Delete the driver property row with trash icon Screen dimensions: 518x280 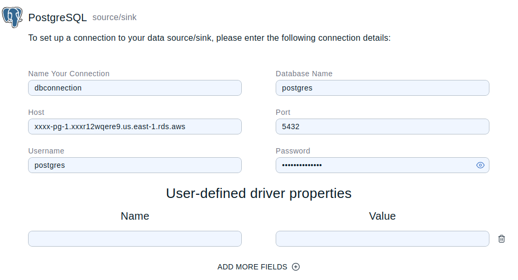pos(502,239)
